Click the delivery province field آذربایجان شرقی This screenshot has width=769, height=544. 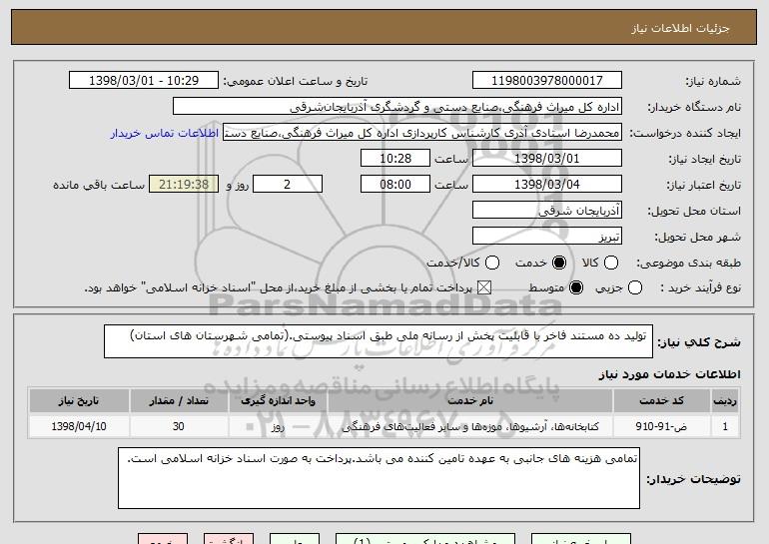pyautogui.click(x=547, y=211)
